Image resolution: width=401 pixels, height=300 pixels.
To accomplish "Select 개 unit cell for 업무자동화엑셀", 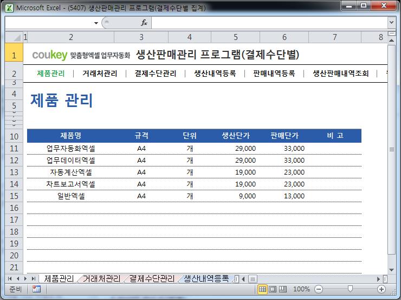I will [x=190, y=149].
